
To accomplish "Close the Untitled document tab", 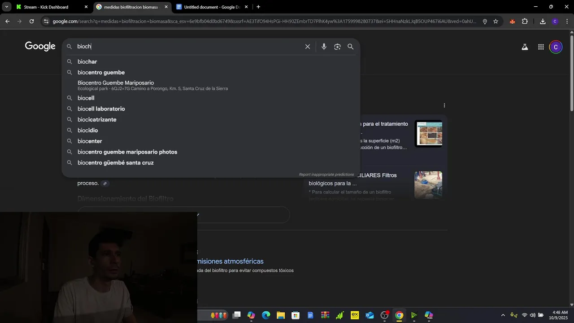I will point(246,7).
